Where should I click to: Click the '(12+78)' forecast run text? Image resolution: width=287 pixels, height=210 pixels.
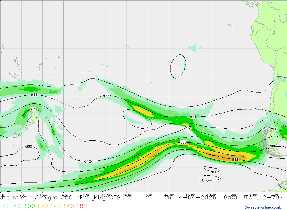tap(269, 198)
